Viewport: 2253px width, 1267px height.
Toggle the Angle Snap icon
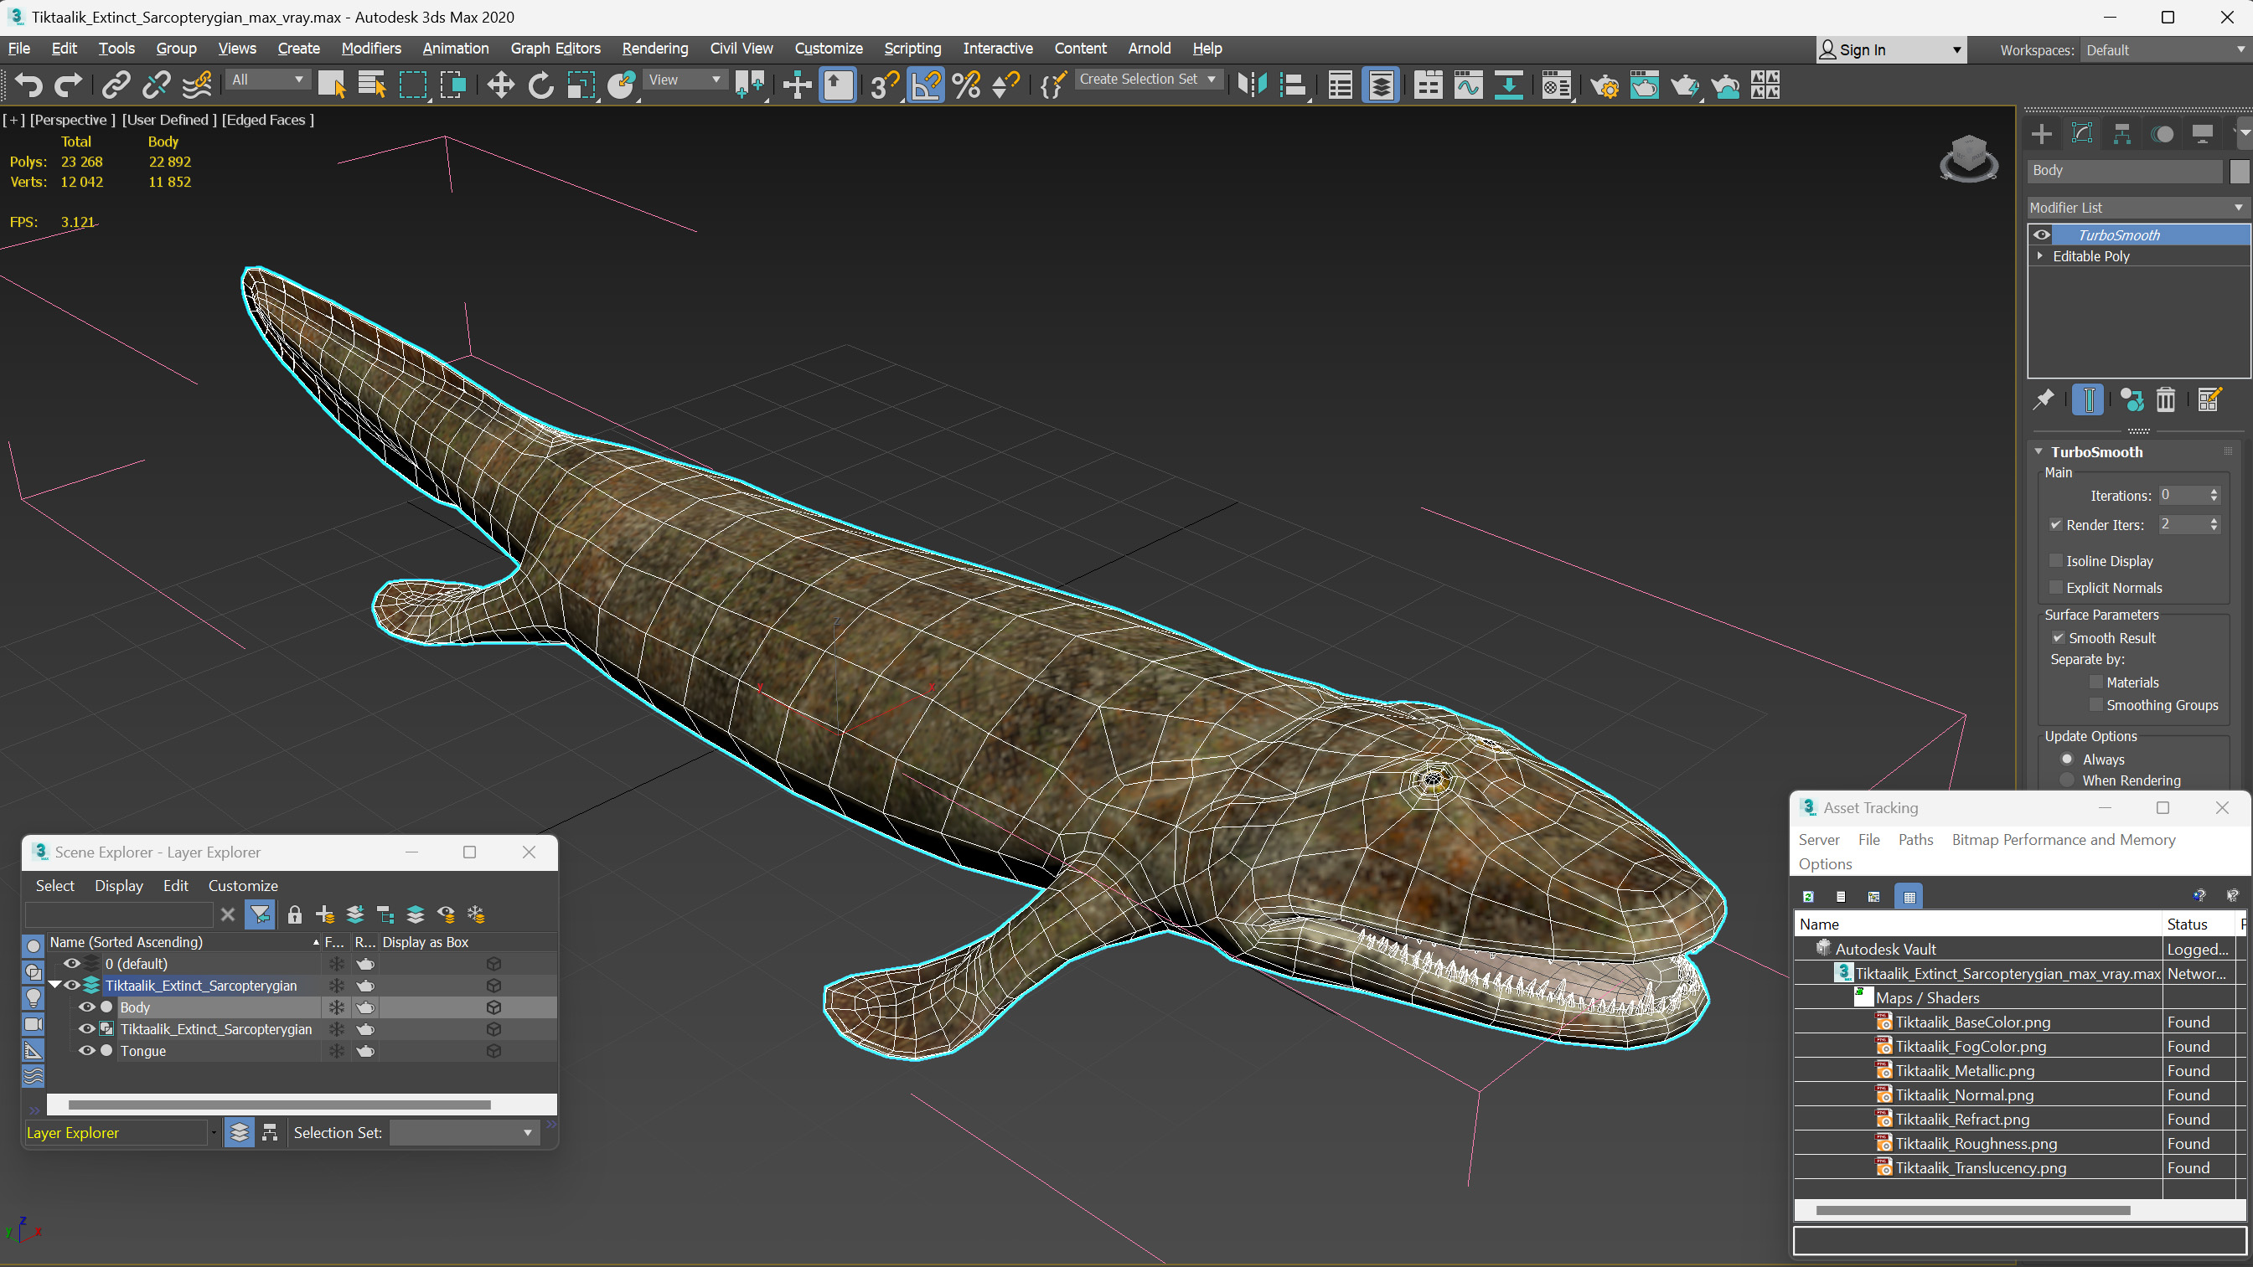tap(925, 85)
